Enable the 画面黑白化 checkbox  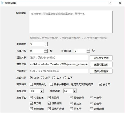click(x=31, y=84)
